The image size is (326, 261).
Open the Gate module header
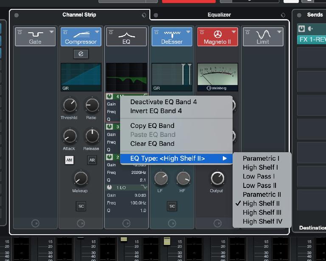point(35,37)
